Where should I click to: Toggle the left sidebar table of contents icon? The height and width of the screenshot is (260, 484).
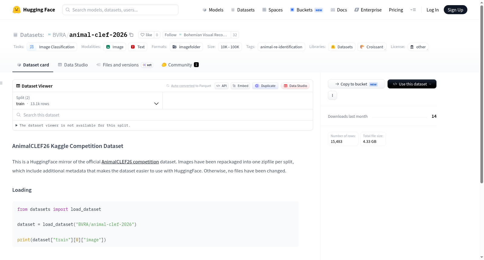(x=2, y=83)
